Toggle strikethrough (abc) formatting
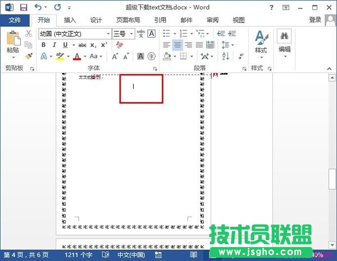Viewport: 337px width, 261px height. 83,45
